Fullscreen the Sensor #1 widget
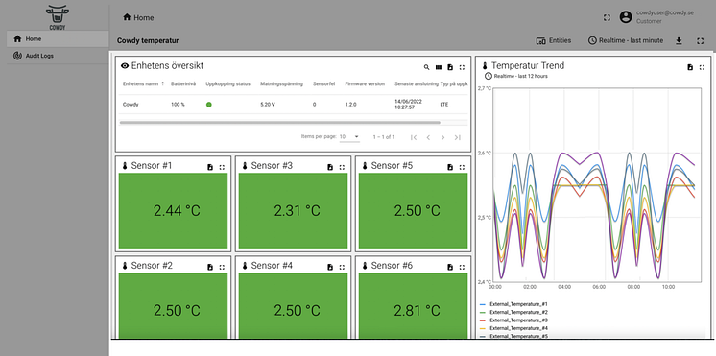716x356 pixels. click(x=222, y=167)
